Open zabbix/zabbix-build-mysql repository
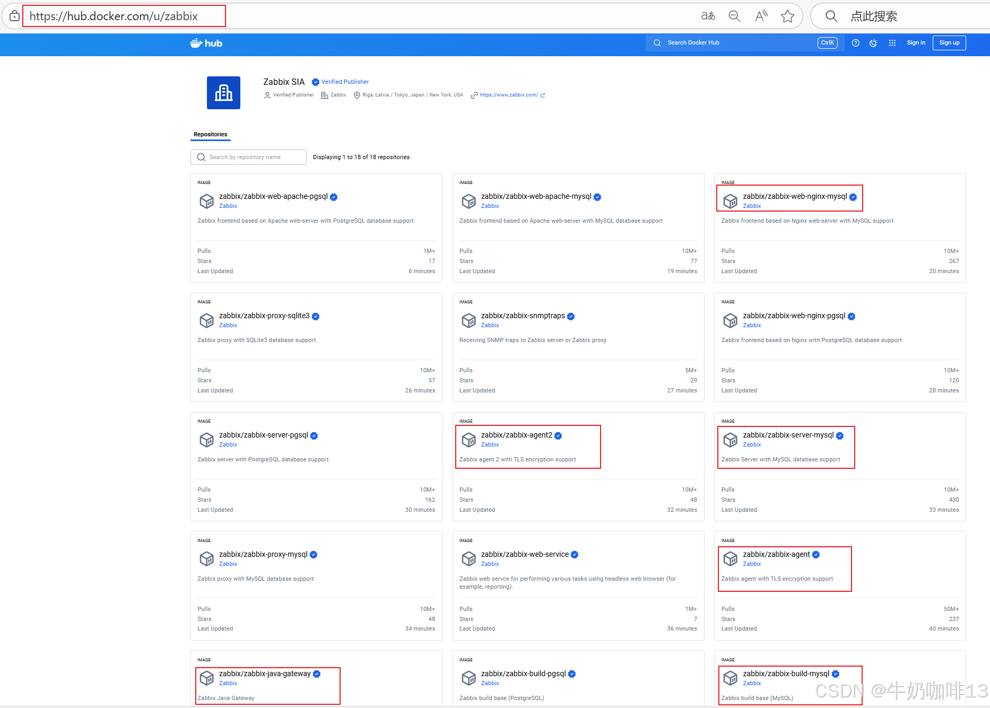 click(786, 674)
